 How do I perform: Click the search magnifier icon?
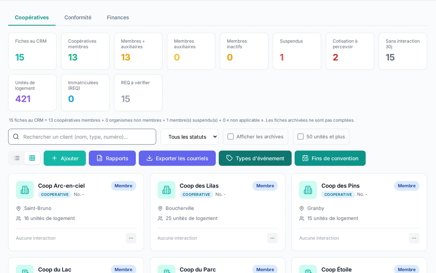tap(16, 136)
